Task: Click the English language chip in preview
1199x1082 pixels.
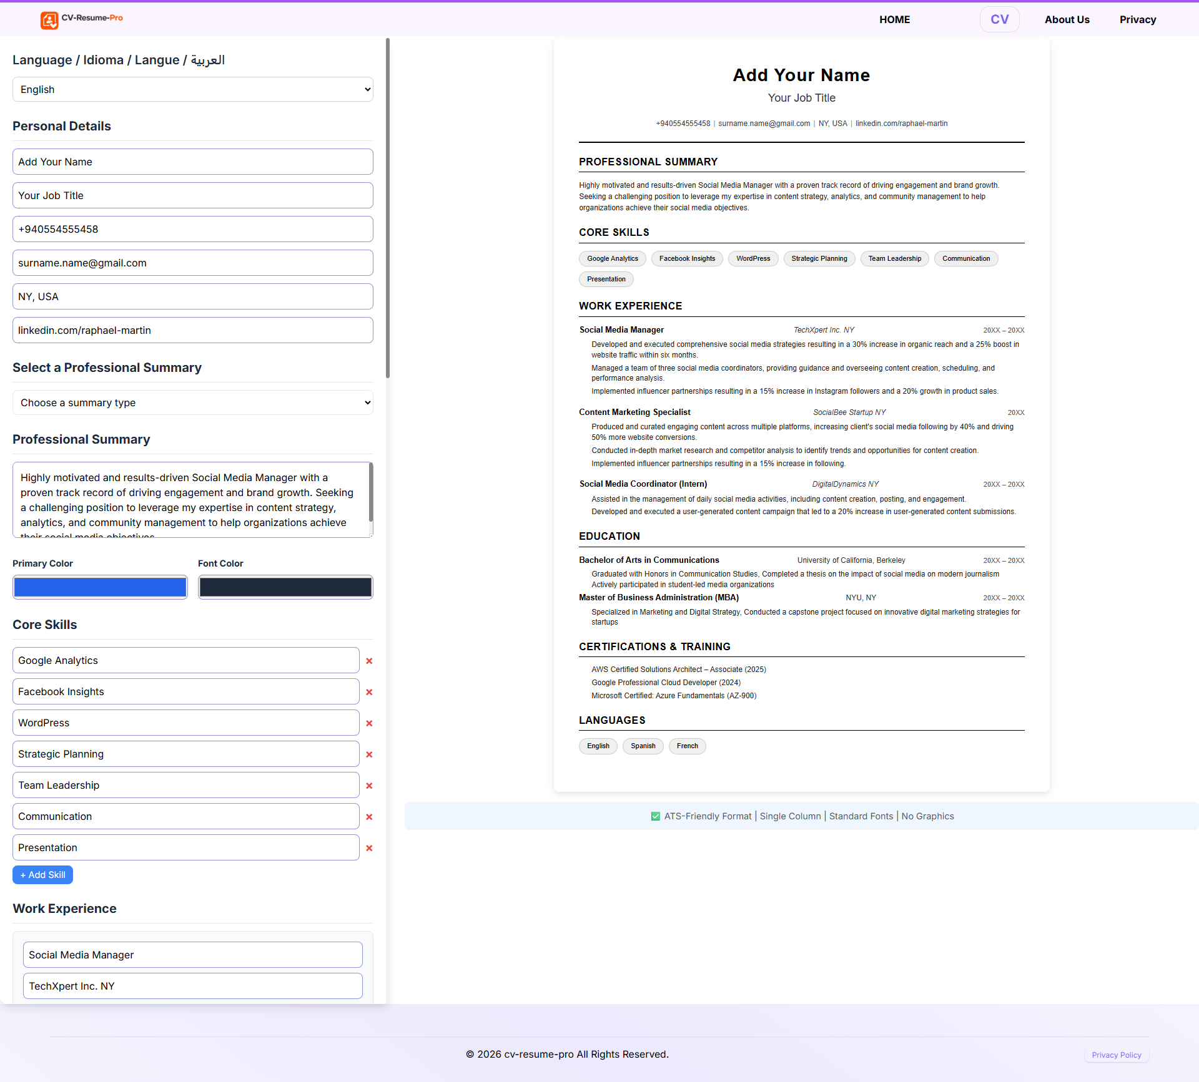Action: (598, 746)
